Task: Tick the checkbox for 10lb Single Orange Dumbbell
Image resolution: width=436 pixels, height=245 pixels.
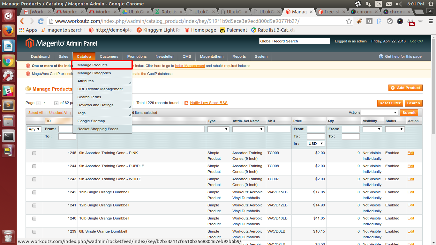Action: coord(34,219)
